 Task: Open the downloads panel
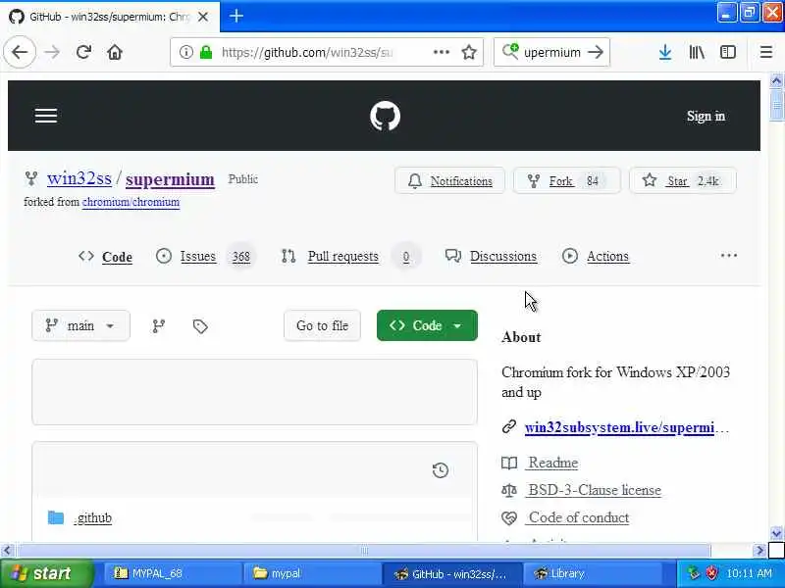point(665,52)
